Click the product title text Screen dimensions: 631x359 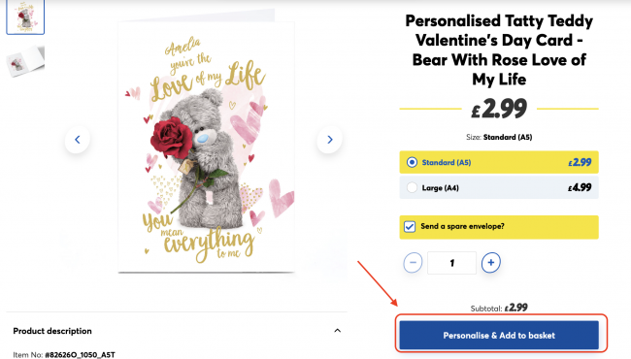tap(499, 49)
